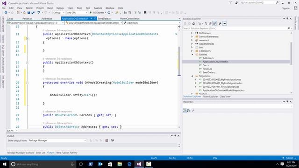The height and width of the screenshot is (168, 299).
Task: Open the Telerik menu
Action: pyautogui.click(x=29, y=8)
